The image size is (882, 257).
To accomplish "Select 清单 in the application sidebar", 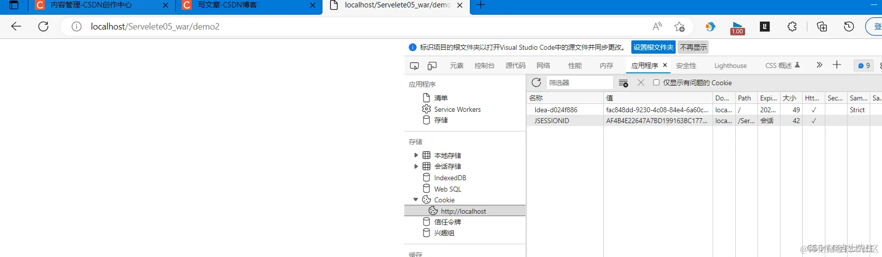I will tap(441, 98).
